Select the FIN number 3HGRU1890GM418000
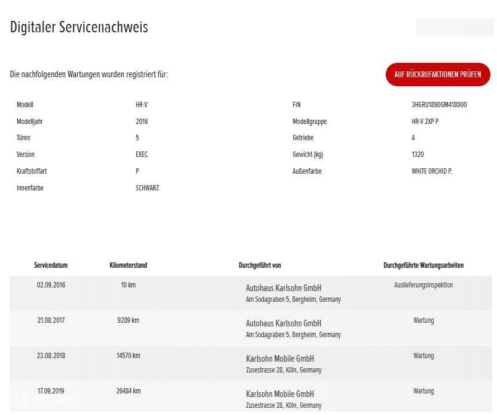Viewport: 497px width, 415px height. [439, 105]
